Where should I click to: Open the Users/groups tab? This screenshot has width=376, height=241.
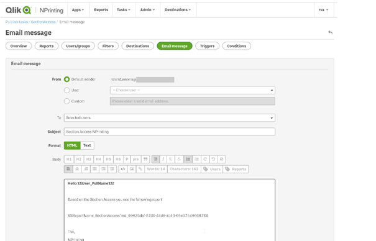(78, 46)
